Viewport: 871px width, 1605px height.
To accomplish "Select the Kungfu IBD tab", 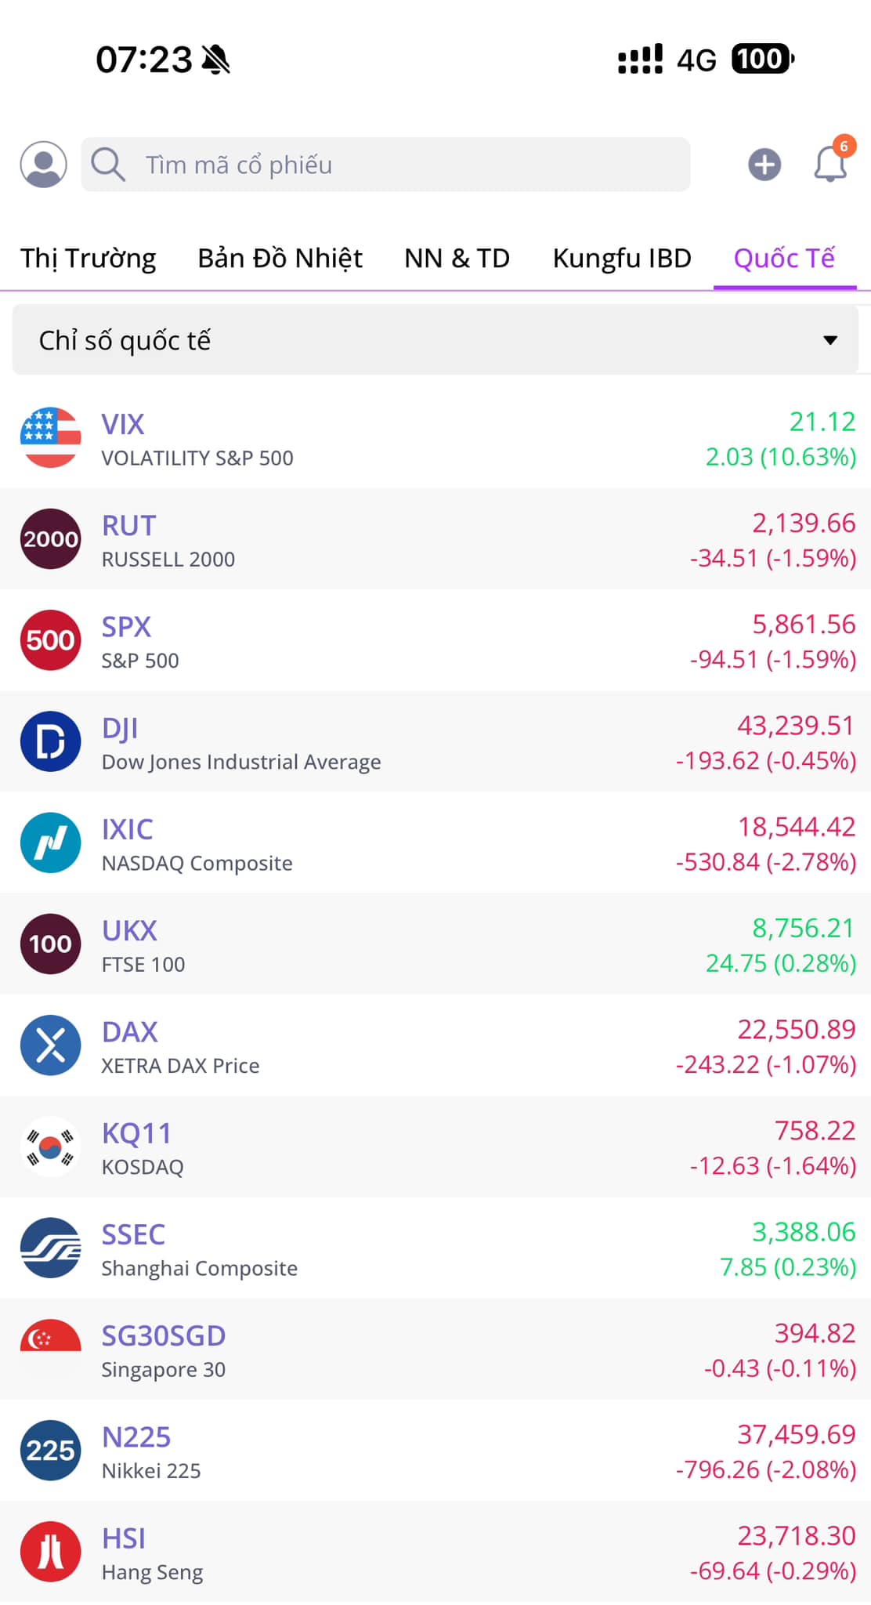I will 622,258.
